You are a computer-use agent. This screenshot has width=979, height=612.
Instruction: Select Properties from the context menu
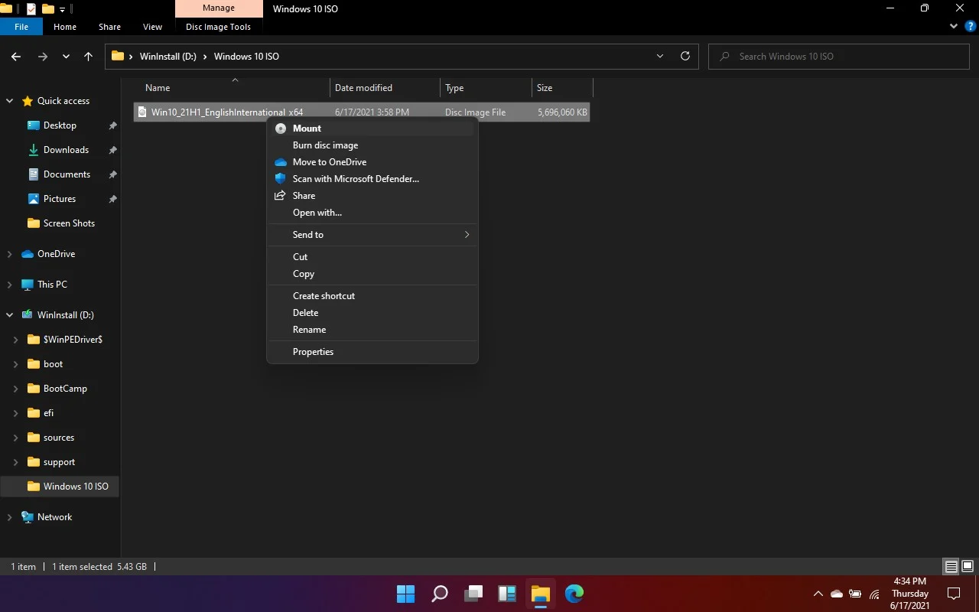pos(313,352)
